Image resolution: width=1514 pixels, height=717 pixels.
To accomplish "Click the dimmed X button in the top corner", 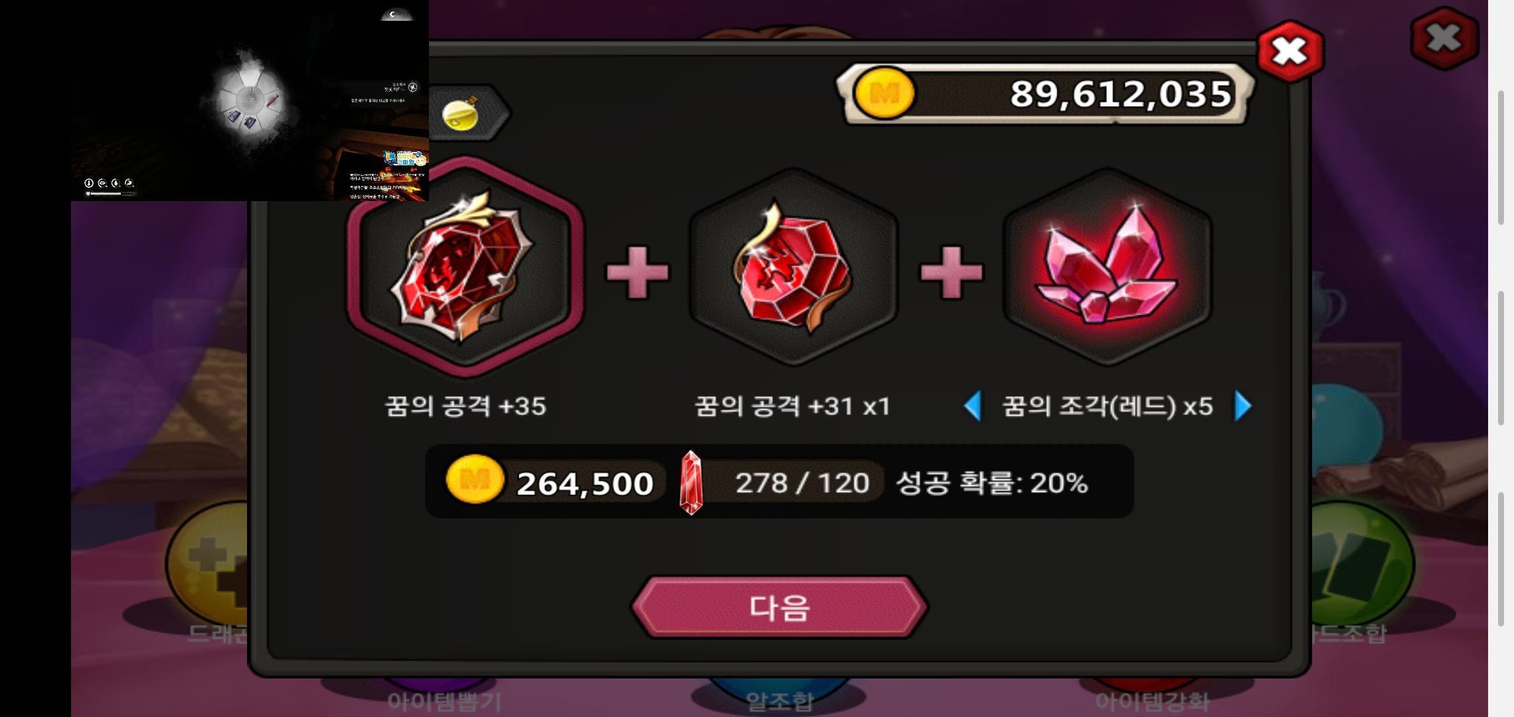I will (1444, 39).
